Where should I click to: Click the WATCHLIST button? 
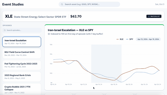[154, 16]
